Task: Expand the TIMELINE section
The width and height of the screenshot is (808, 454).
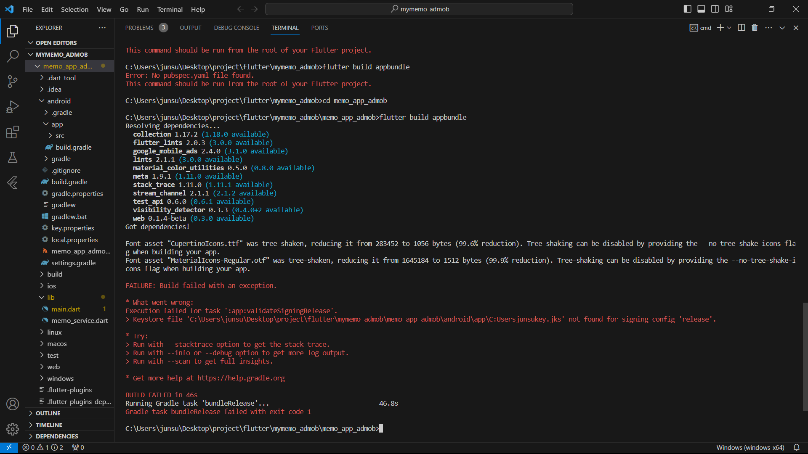Action: (70, 425)
